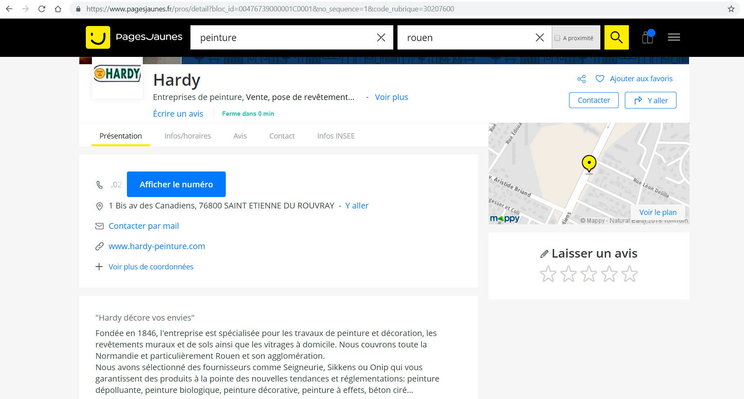
Task: Open the Contact tab
Action: click(282, 136)
